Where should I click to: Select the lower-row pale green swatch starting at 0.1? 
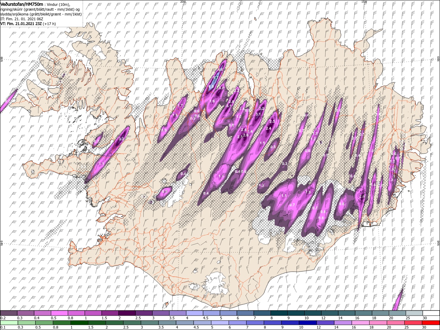click(x=9, y=322)
